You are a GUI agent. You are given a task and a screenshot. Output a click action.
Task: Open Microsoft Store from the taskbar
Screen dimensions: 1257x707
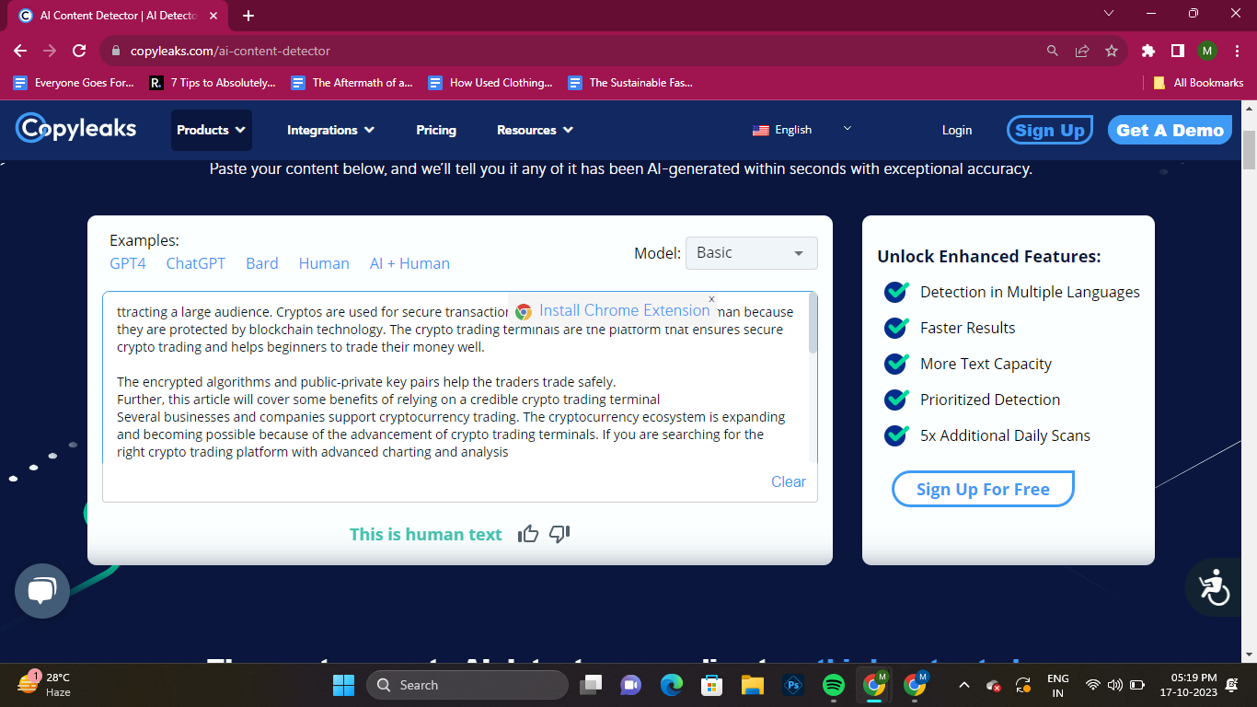click(x=711, y=685)
